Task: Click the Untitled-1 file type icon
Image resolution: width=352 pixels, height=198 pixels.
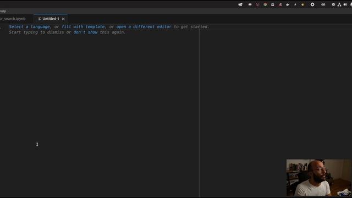Action: click(x=40, y=19)
